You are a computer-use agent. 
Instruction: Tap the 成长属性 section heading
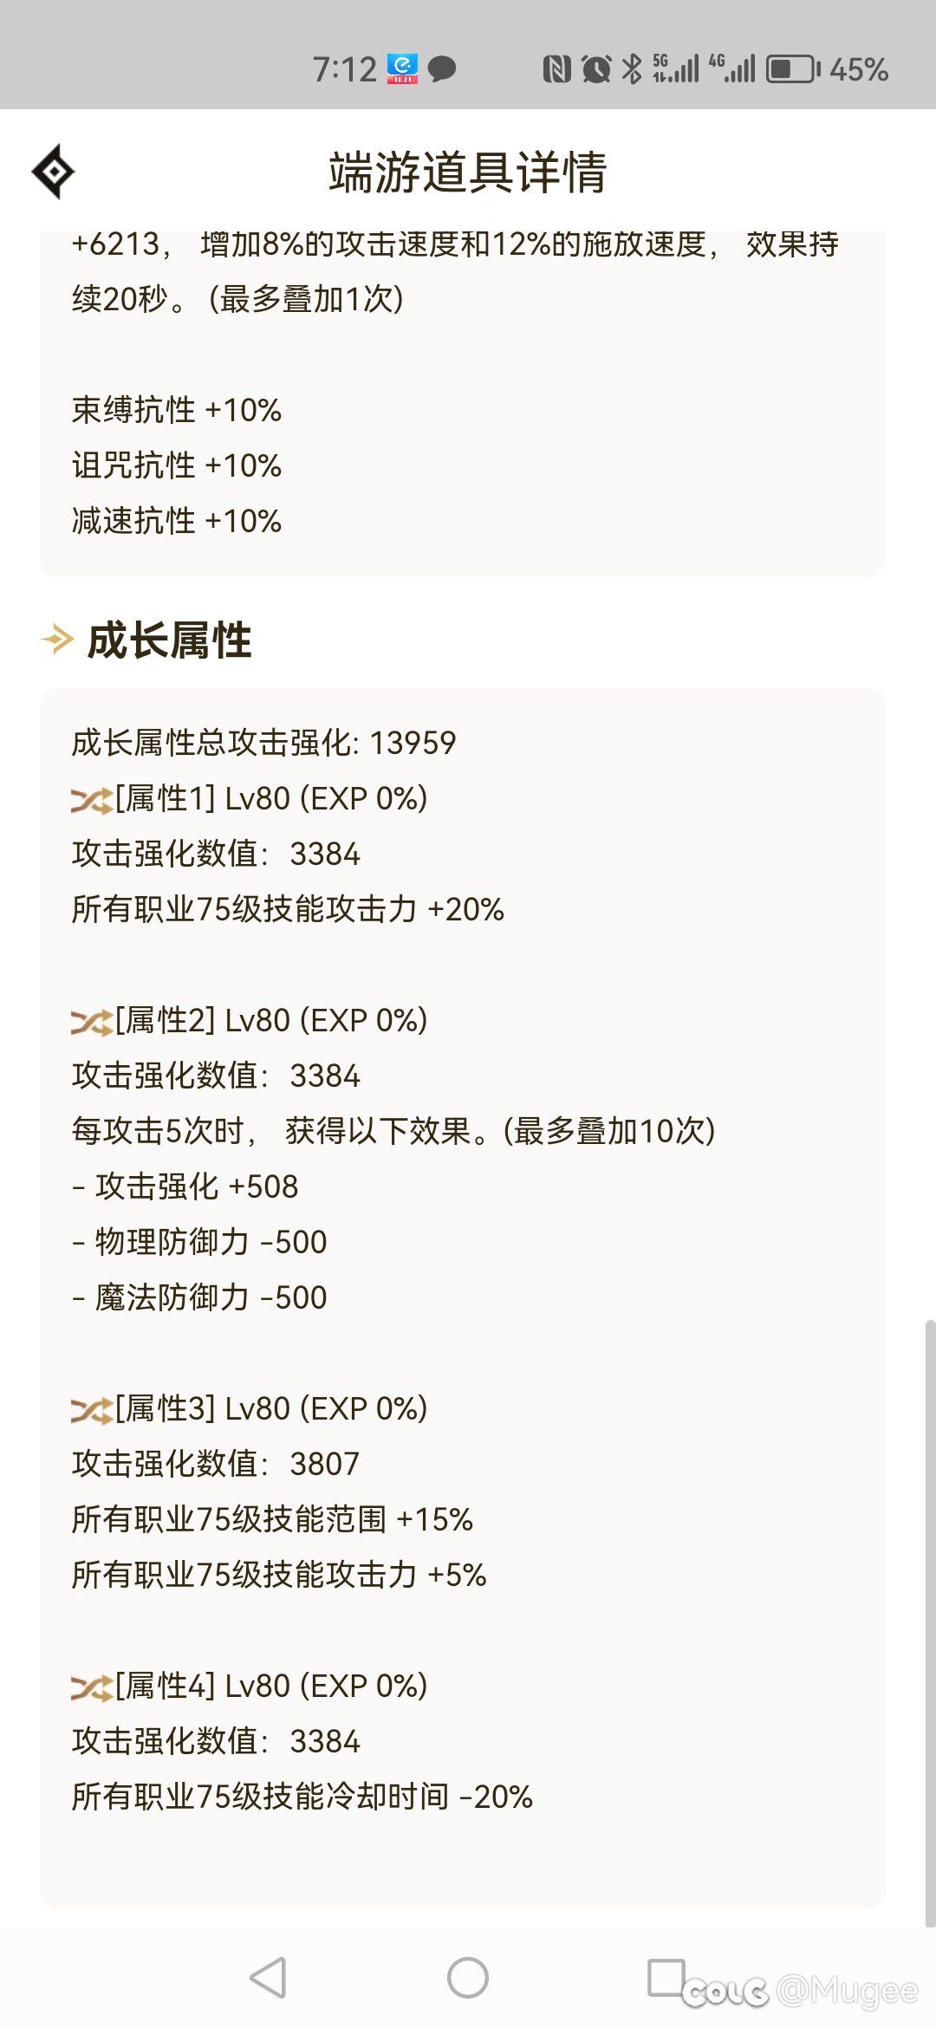(170, 640)
